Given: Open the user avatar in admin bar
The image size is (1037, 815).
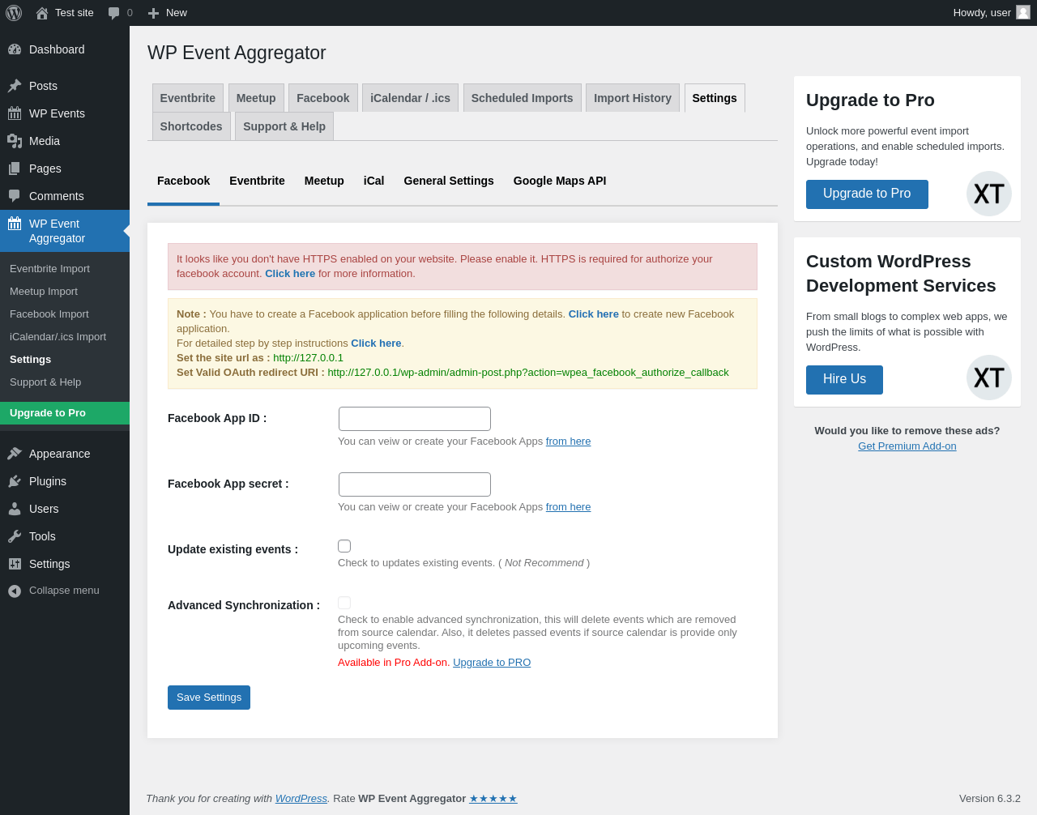Looking at the screenshot, I should coord(1023,12).
